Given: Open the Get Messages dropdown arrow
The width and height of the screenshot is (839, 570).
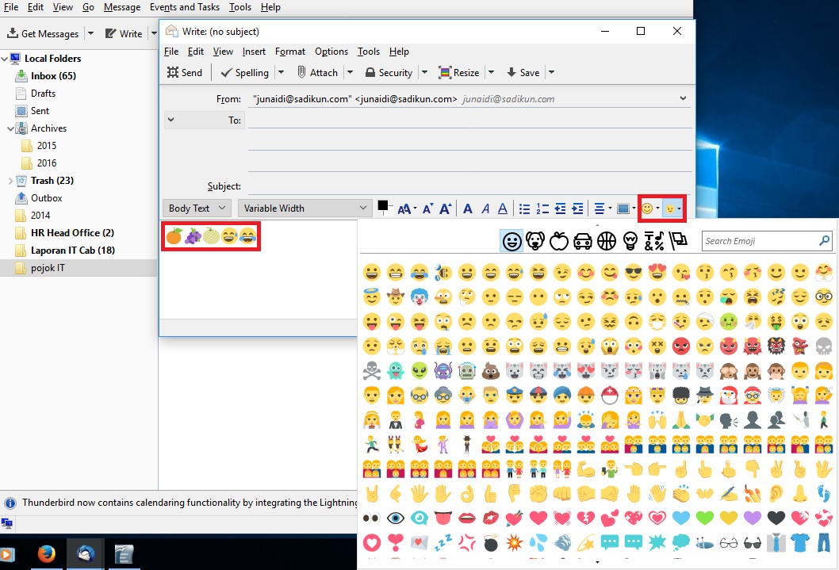Looking at the screenshot, I should click(90, 33).
